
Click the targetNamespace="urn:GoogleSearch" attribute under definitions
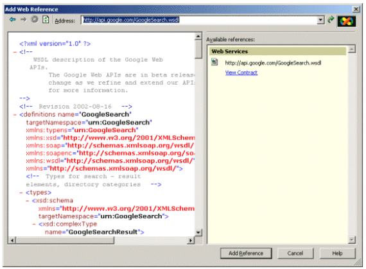[89, 123]
